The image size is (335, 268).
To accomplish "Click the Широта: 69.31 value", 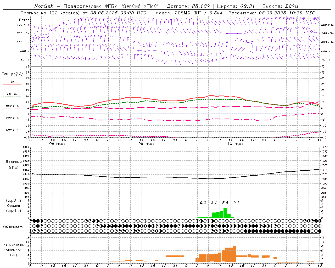I will point(236,6).
